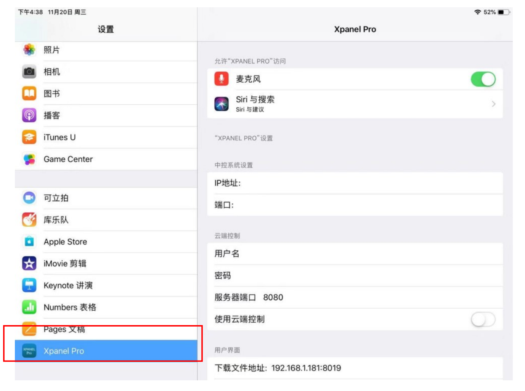Open Numbers settings in sidebar
The width and height of the screenshot is (525, 391).
click(x=70, y=307)
